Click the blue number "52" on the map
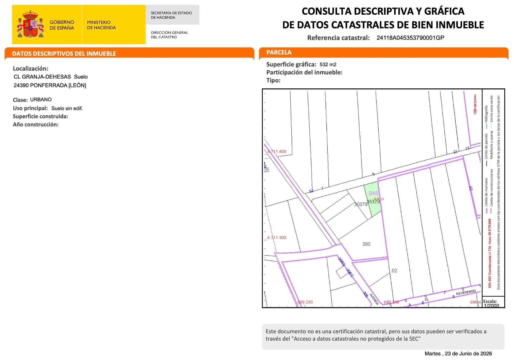Viewport: 514px width, 362px height. (311, 191)
